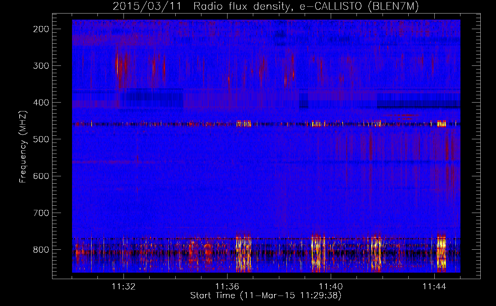This screenshot has width=496, height=306.
Task: Click the plot title 'Radio flux density, e-CALLISTO (BLEN7M)'
Action: point(306,6)
